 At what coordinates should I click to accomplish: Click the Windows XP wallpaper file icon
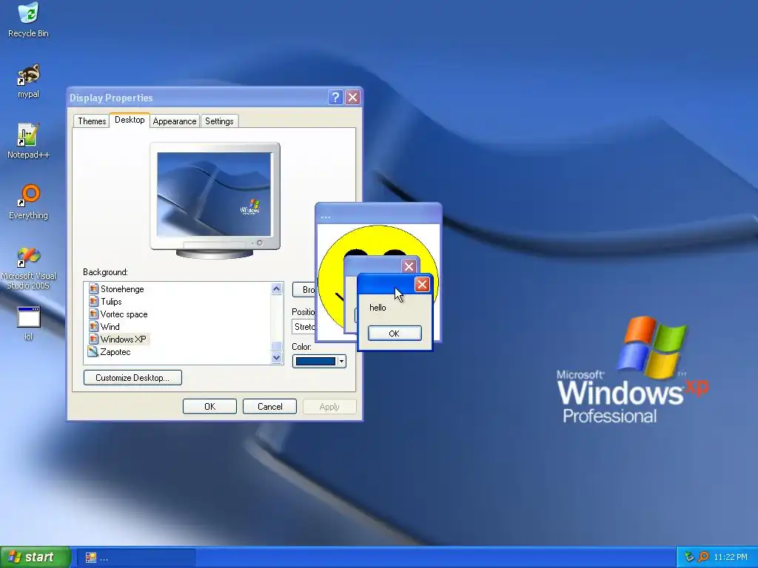[x=94, y=339]
